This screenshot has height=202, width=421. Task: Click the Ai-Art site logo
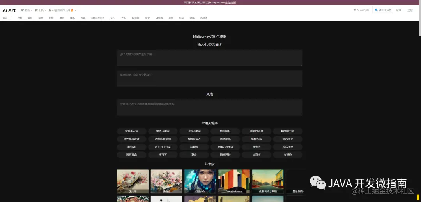click(9, 10)
